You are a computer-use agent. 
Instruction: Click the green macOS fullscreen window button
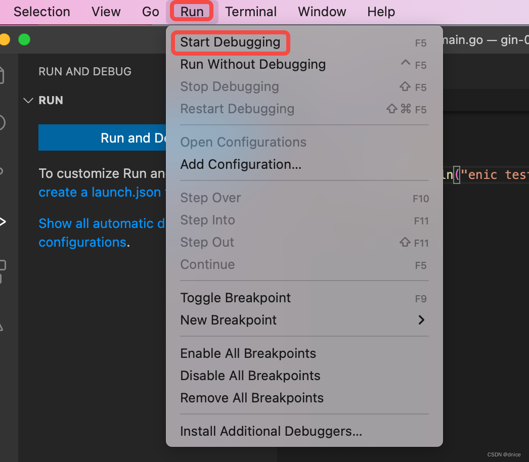pos(24,39)
